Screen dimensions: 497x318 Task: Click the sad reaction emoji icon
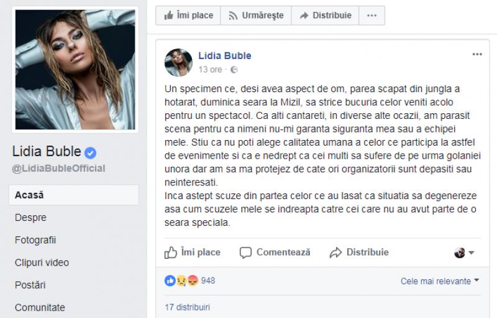tap(181, 281)
